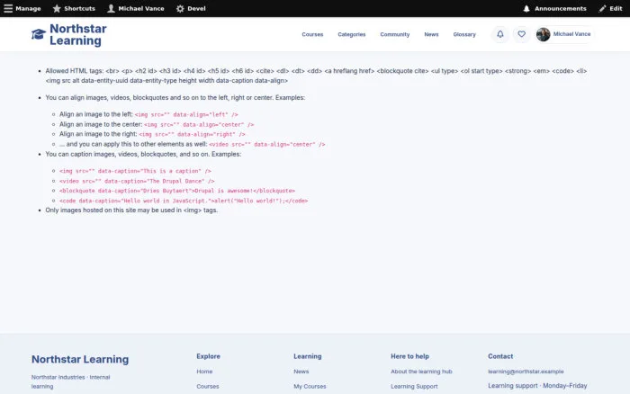Click the Edit pencil icon
The image size is (630, 394).
click(602, 8)
